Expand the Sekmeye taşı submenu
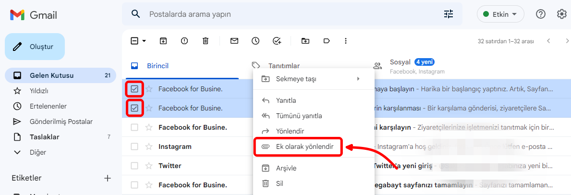Viewport: 571px width, 195px height. coord(314,79)
